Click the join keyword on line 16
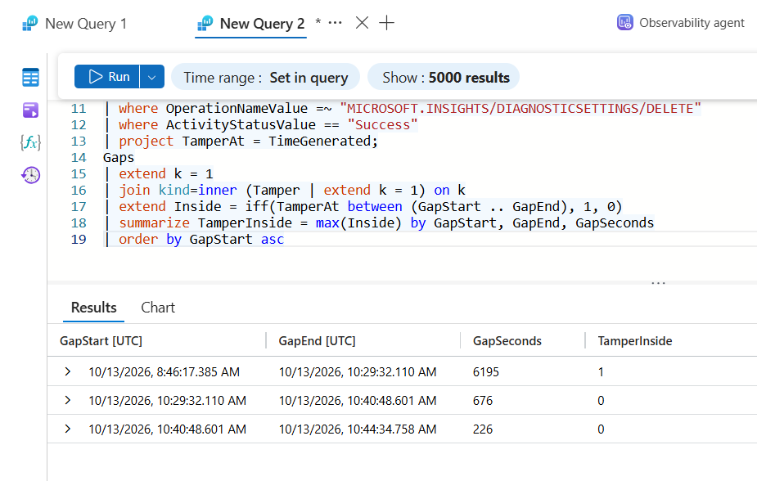 [x=134, y=190]
